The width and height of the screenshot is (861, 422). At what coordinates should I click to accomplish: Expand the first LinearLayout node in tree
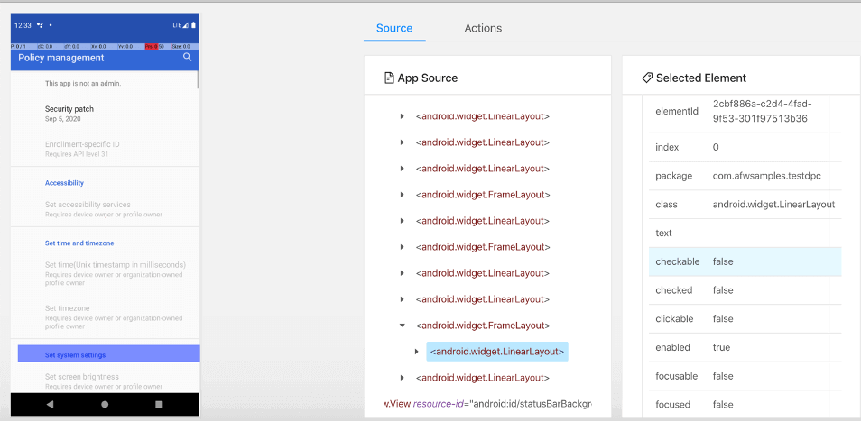402,116
